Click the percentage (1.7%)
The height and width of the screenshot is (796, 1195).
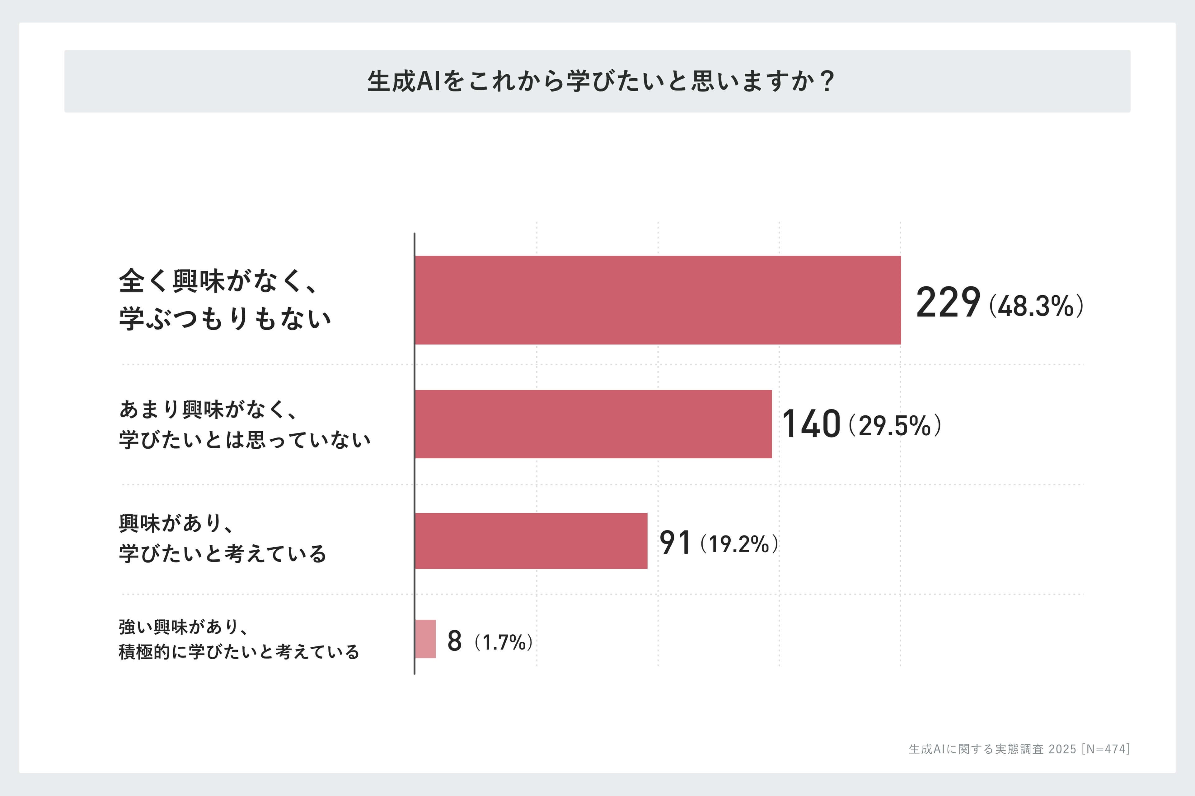tap(504, 642)
